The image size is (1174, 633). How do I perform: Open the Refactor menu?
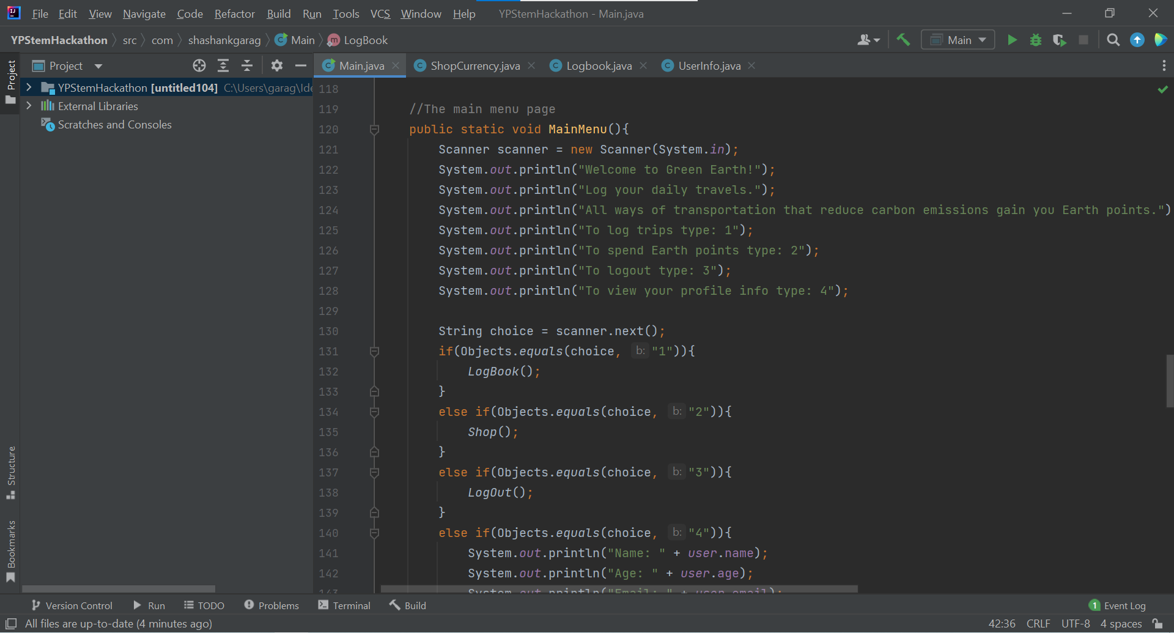pos(234,13)
